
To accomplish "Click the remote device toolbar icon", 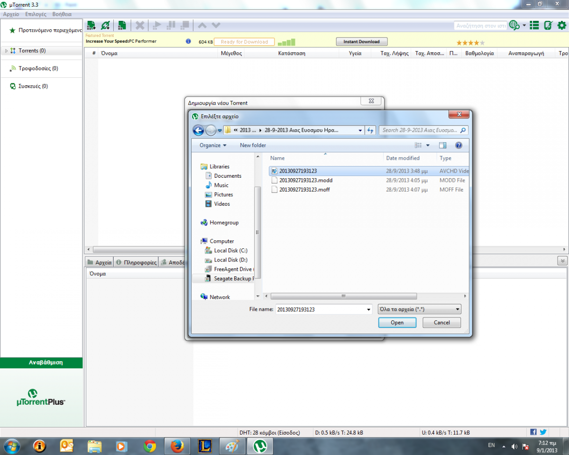I will pyautogui.click(x=548, y=25).
